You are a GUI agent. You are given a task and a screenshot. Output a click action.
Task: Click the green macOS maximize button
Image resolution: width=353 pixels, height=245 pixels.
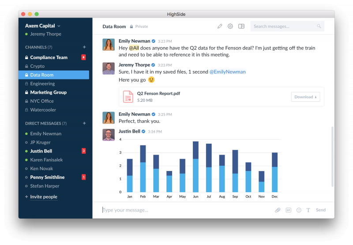tap(37, 14)
